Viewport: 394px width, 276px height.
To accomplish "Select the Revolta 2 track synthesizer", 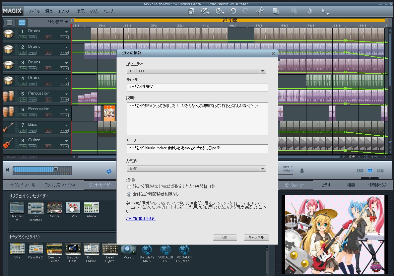I will 35,249.
